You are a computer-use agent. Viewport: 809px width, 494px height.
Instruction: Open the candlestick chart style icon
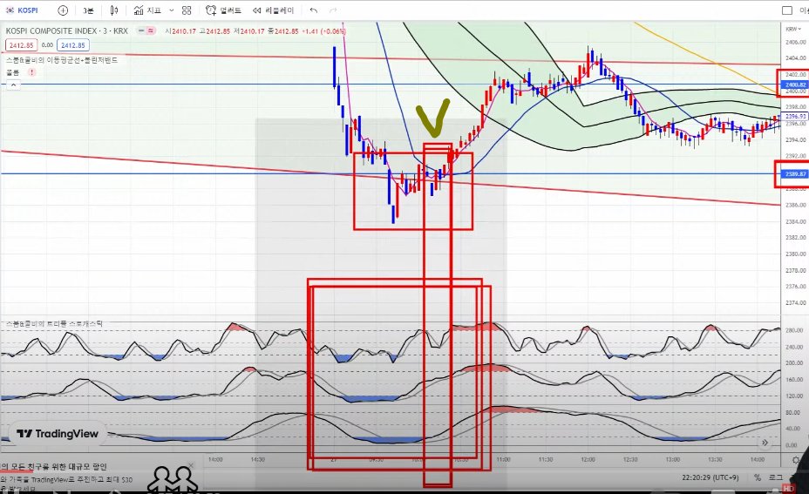coord(114,10)
